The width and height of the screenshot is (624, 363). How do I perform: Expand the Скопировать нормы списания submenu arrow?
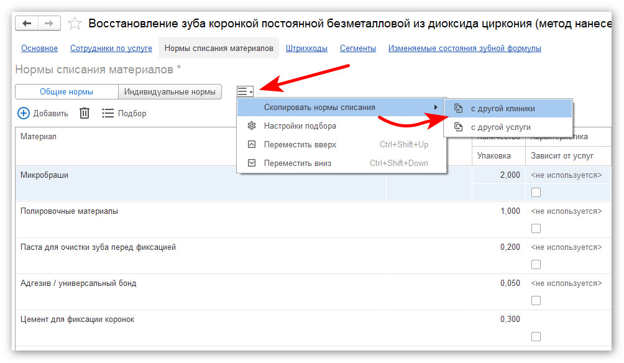pos(436,107)
